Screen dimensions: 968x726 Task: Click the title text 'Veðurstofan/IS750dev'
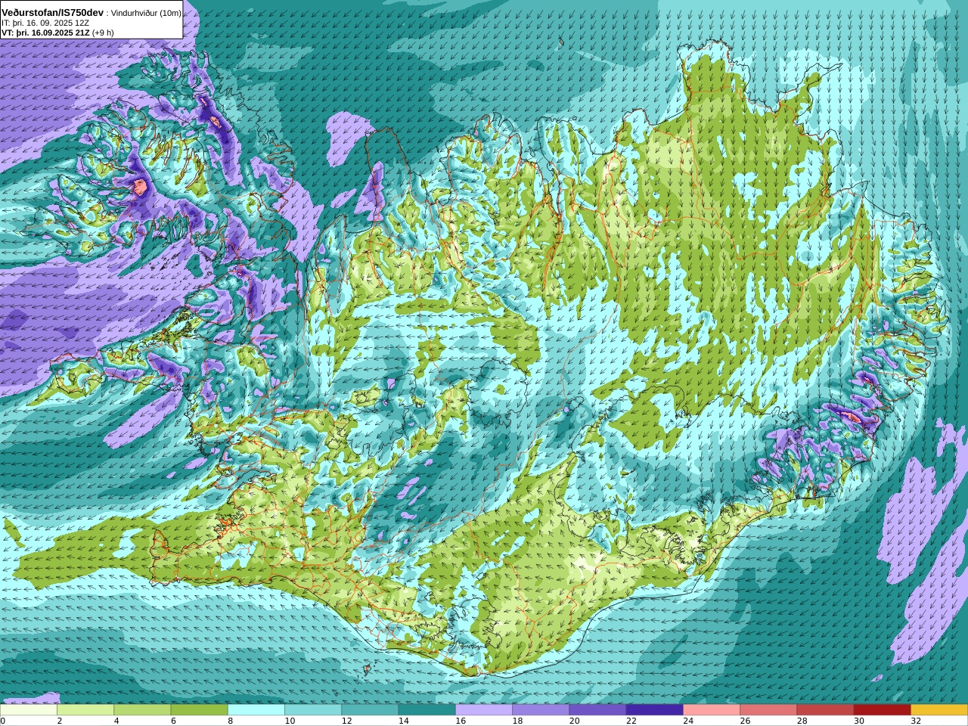[52, 13]
